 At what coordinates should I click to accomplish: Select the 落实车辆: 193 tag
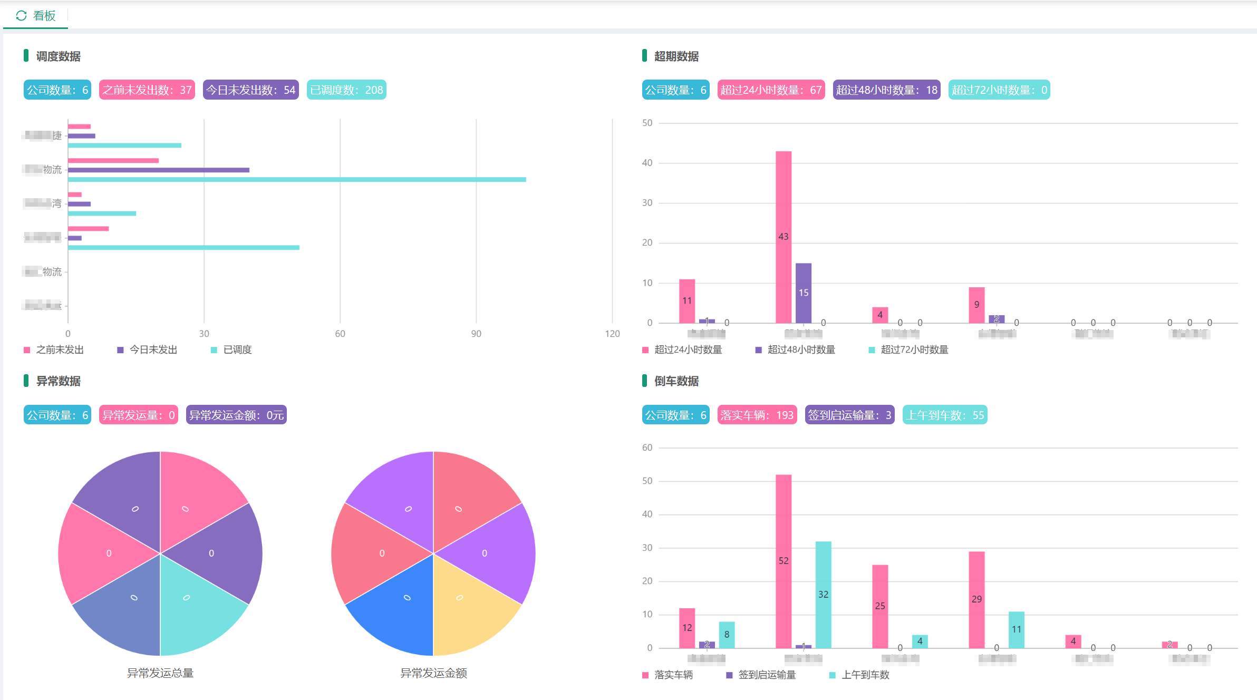757,415
